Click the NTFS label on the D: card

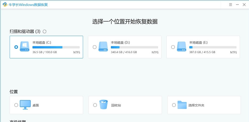(x=155, y=52)
